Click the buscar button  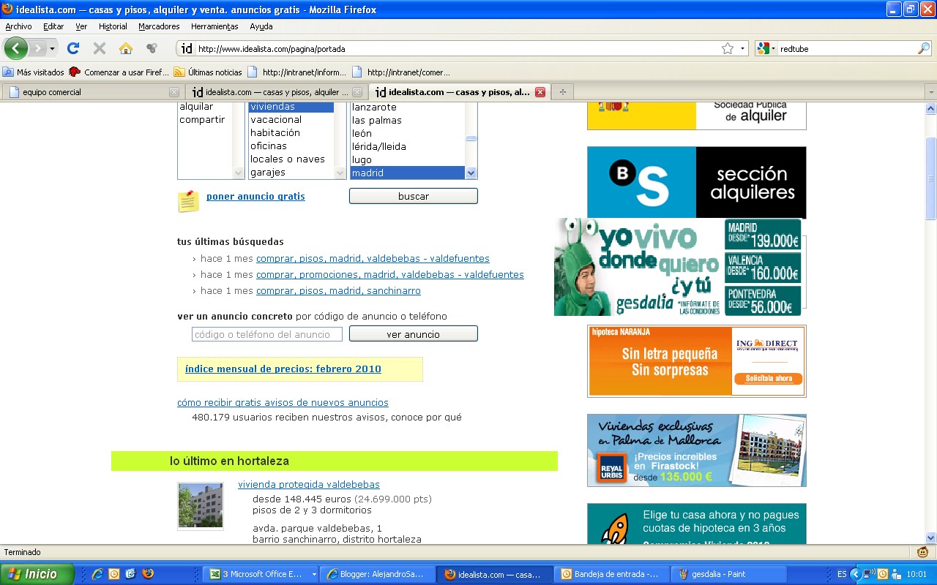click(414, 196)
